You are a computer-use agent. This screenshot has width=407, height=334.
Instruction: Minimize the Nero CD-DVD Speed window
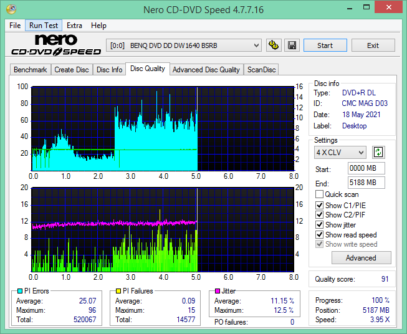tap(350, 7)
